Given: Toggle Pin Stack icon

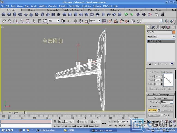Looking at the screenshot, I should pos(149,64).
